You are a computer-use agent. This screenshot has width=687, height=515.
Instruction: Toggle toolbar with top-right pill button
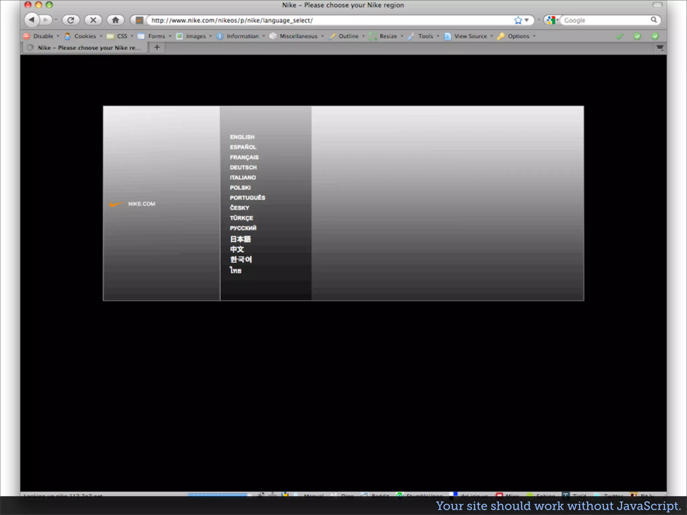(x=657, y=5)
